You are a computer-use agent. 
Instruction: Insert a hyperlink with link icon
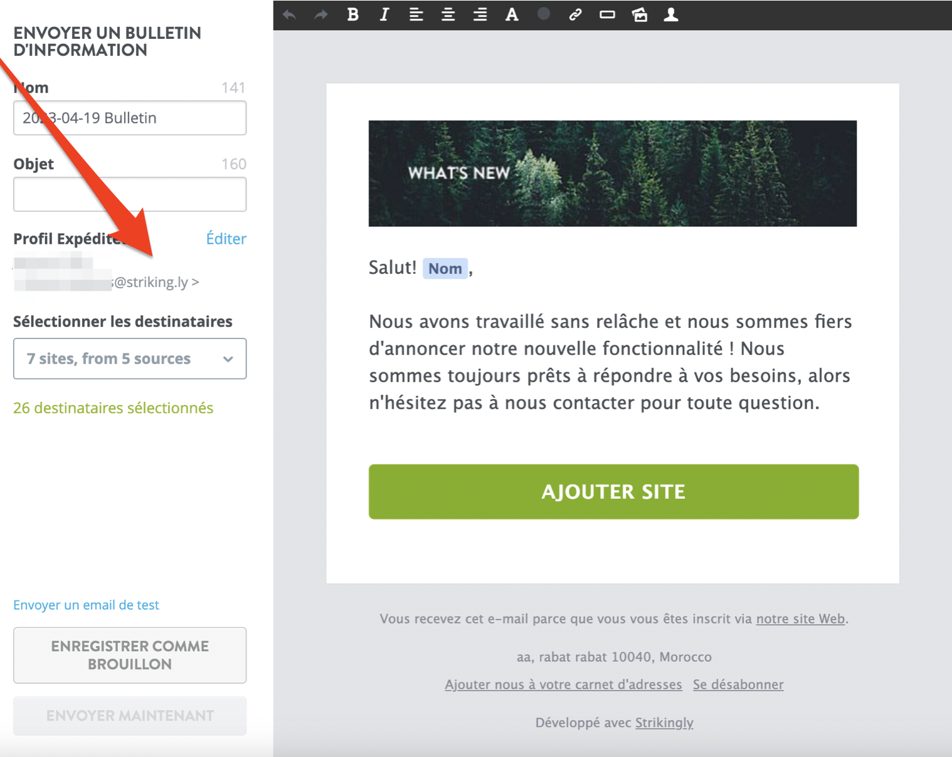point(575,14)
